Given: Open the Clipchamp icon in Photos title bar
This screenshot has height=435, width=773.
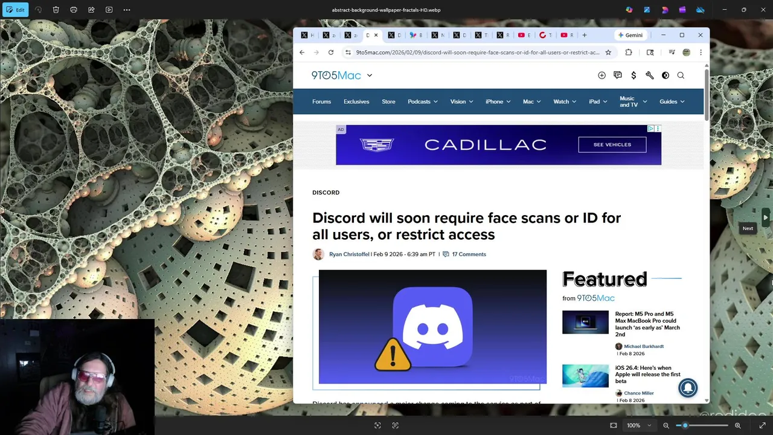Looking at the screenshot, I should click(x=682, y=10).
